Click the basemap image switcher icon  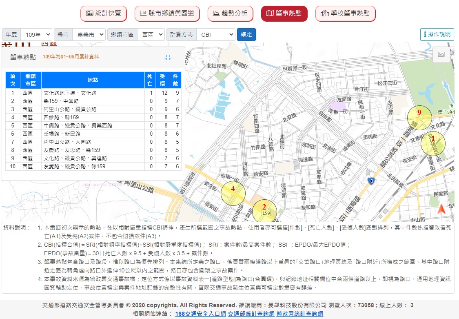coord(441,54)
